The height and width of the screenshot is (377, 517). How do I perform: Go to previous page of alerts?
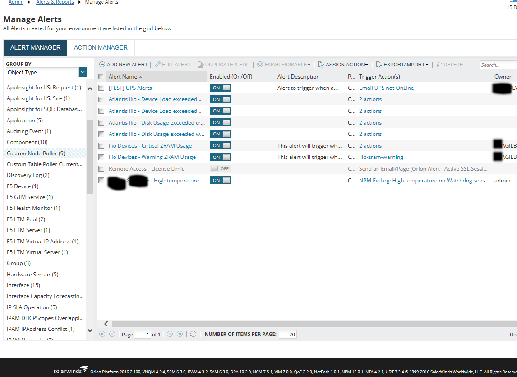click(x=112, y=334)
